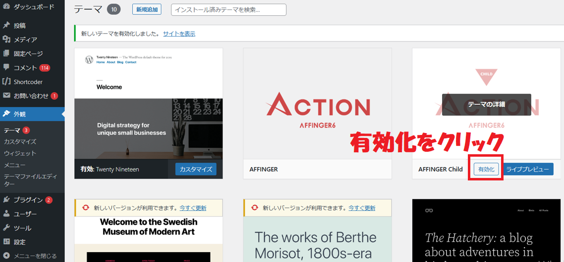Click ライブプレビュー for AFFINGER Child
Image resolution: width=564 pixels, height=262 pixels.
(528, 169)
